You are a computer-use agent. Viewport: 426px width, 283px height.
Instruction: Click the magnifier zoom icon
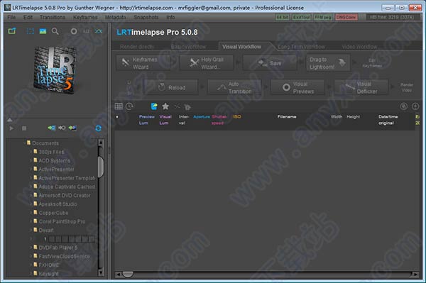point(55,31)
